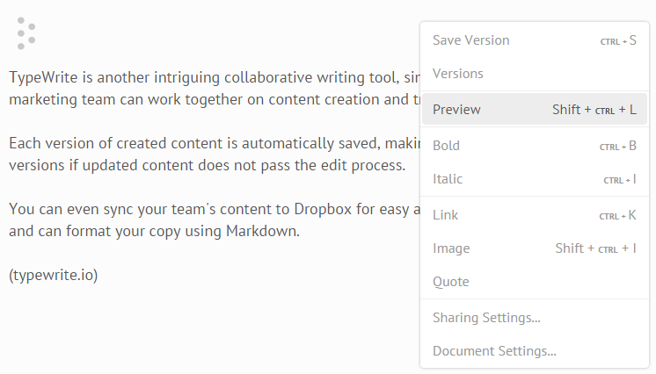Image resolution: width=656 pixels, height=374 pixels.
Task: Open Sharing Settings… dialog
Action: point(535,318)
